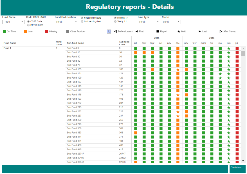Click the Sub Fund 363 row label
The image size is (247, 174).
pyautogui.click(x=74, y=133)
